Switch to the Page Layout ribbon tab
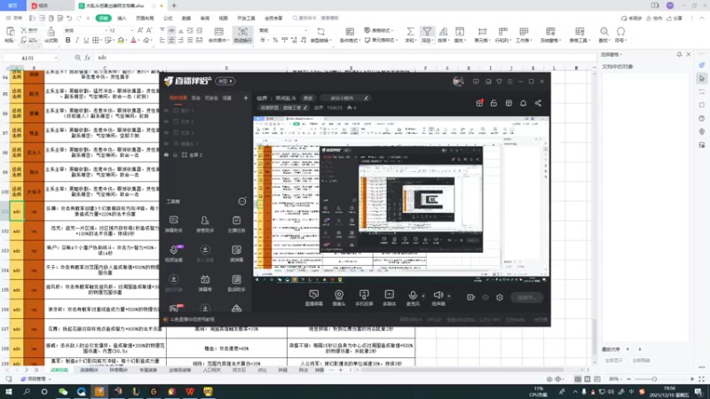Image resolution: width=710 pixels, height=399 pixels. pos(145,18)
